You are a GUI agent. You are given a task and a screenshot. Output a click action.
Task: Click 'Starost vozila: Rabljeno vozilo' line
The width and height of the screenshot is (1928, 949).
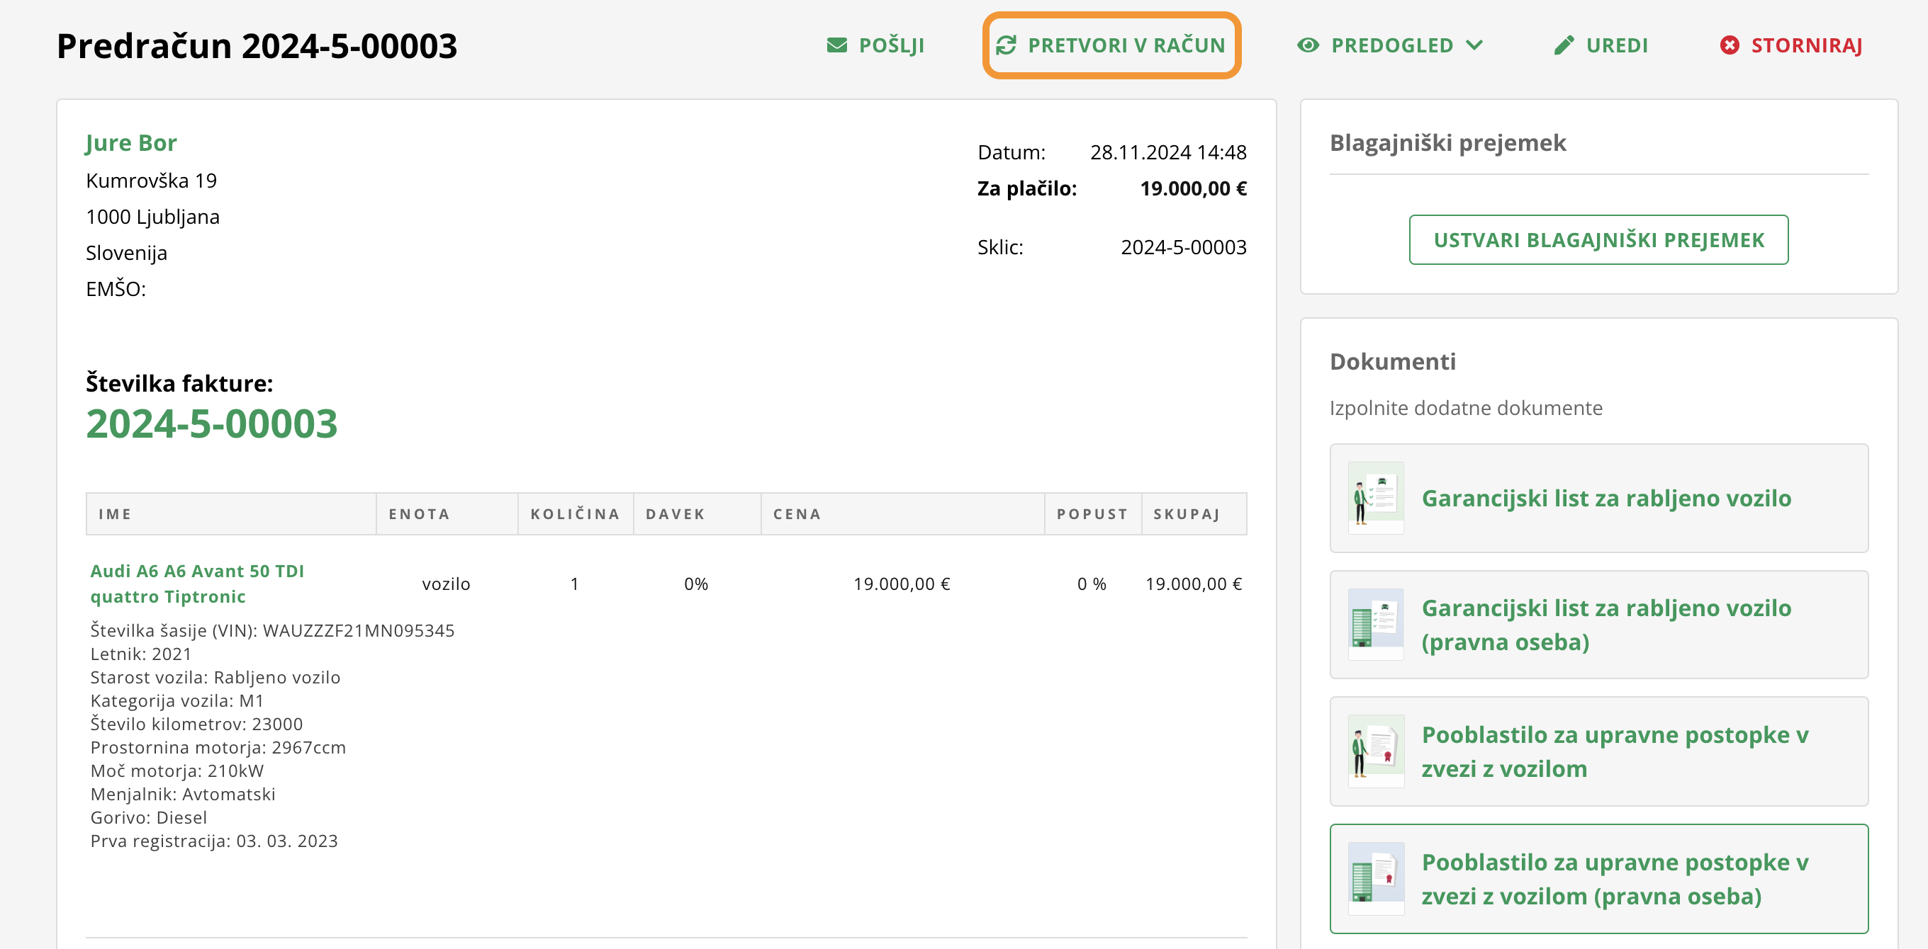[215, 678]
